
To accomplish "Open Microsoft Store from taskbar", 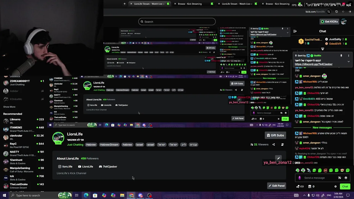I will [x=95, y=195].
